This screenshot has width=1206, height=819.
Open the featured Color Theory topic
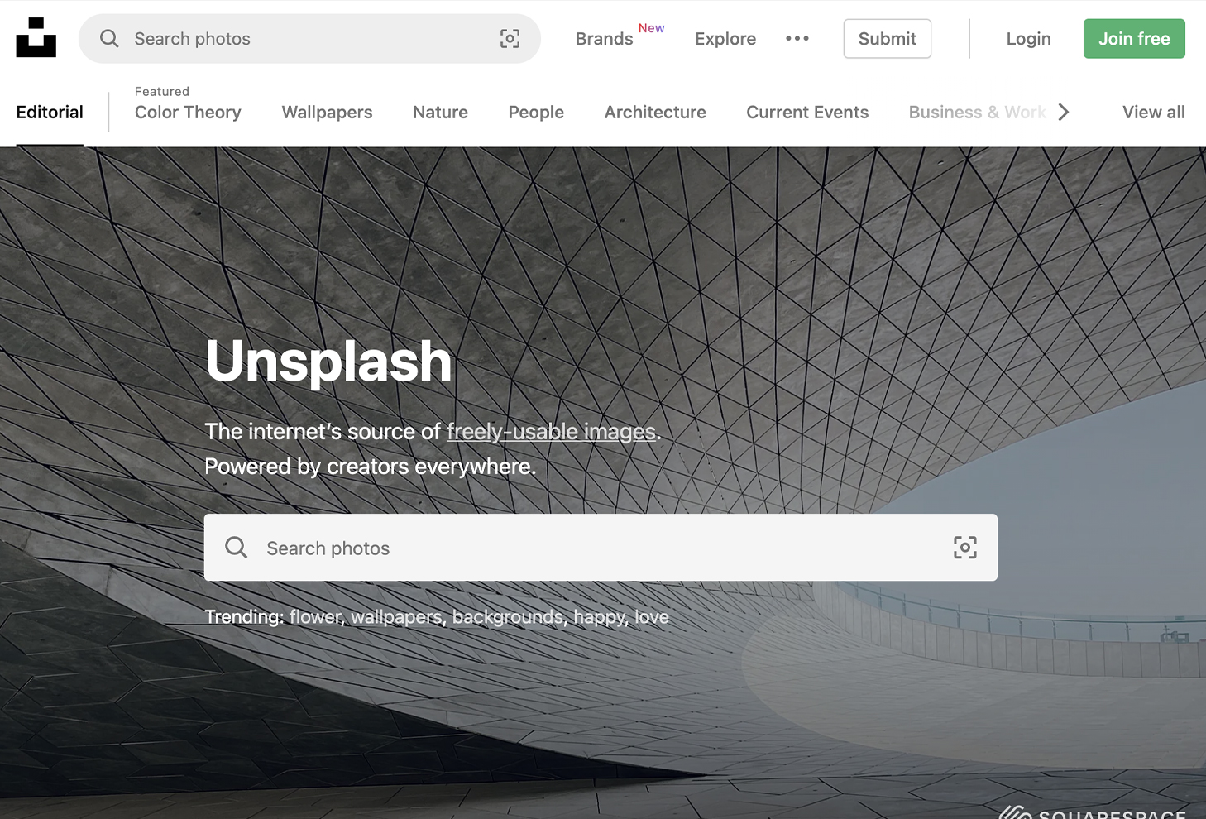[x=188, y=113]
